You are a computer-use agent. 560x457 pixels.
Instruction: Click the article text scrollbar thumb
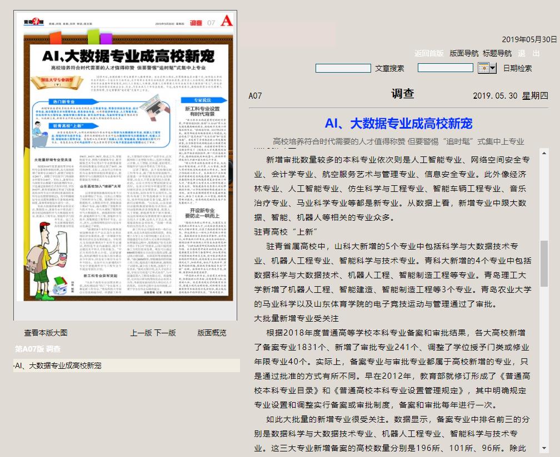coord(544,263)
